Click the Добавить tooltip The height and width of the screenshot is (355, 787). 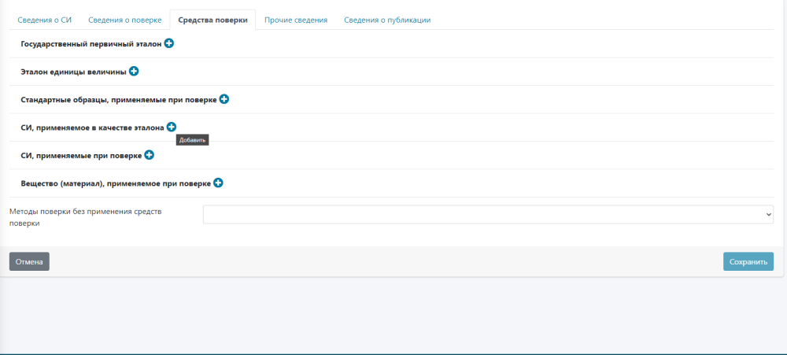tap(192, 141)
